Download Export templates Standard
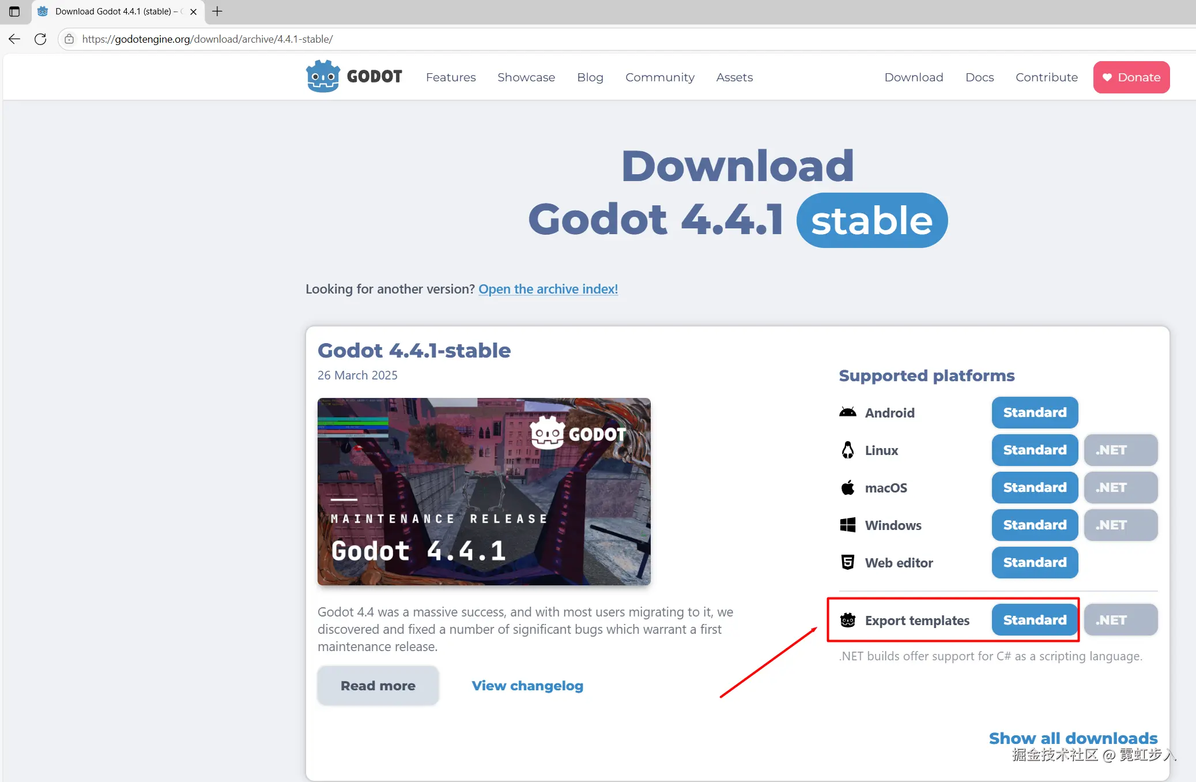This screenshot has width=1196, height=782. pyautogui.click(x=1035, y=620)
